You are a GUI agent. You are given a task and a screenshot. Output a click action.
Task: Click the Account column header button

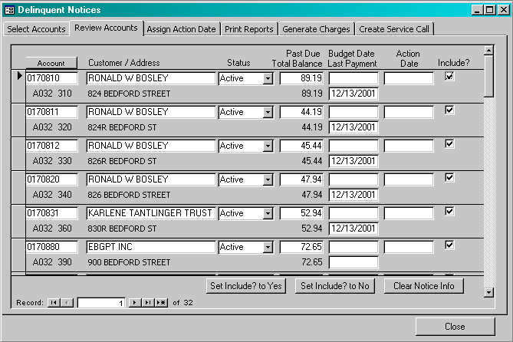(51, 63)
